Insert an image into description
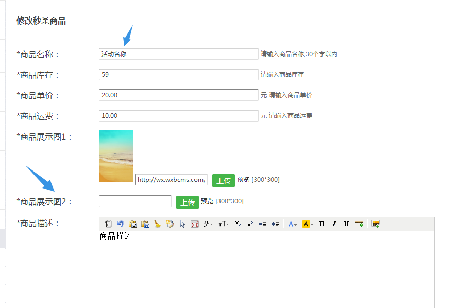Image resolution: width=474 pixels, height=308 pixels. coord(376,224)
